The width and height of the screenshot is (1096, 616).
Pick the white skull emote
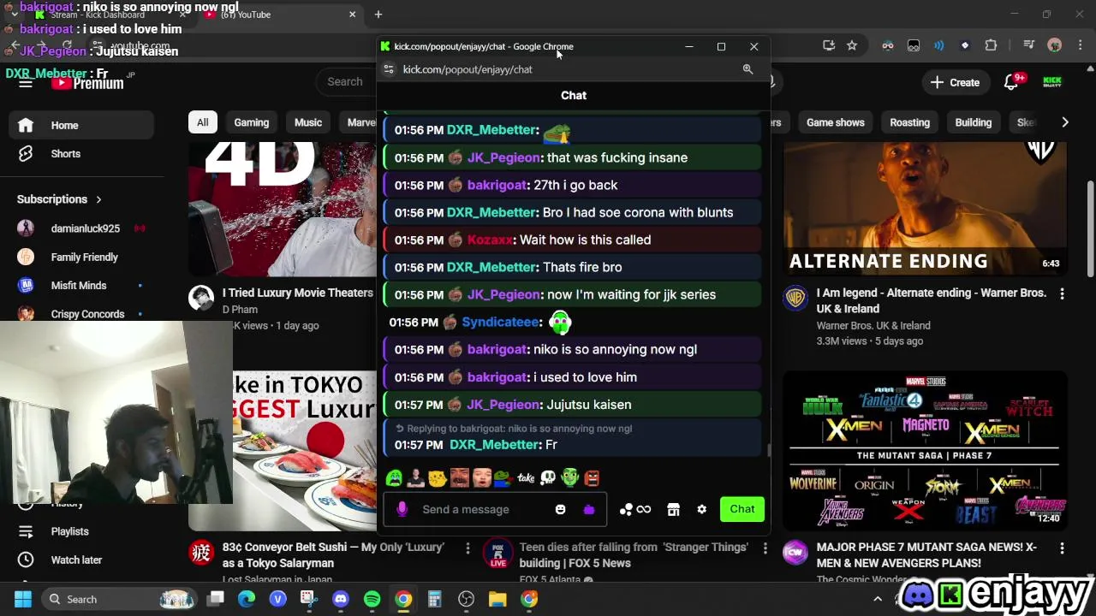point(548,477)
